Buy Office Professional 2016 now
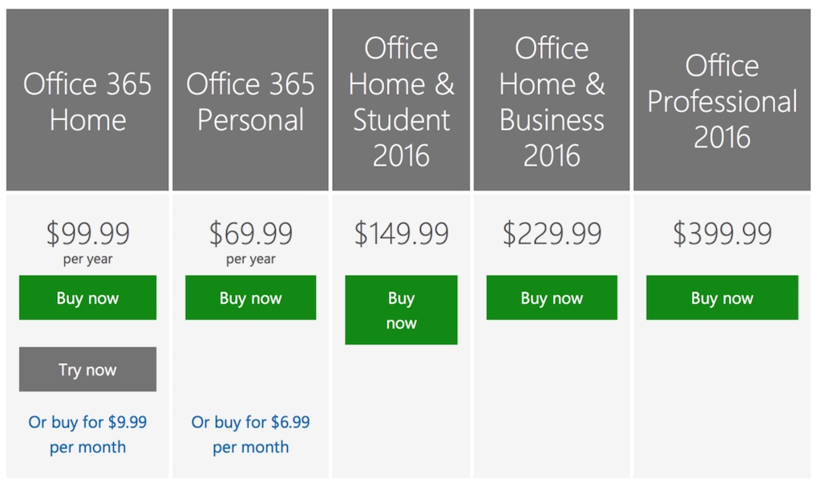 (x=722, y=297)
